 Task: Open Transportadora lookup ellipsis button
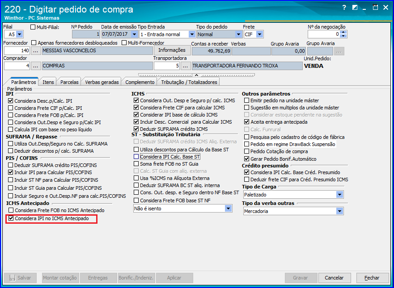pyautogui.click(x=185, y=66)
